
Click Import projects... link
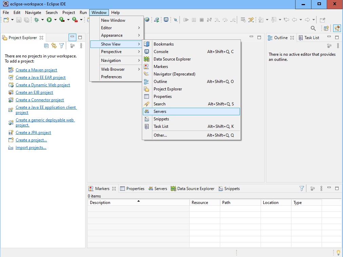(31, 148)
